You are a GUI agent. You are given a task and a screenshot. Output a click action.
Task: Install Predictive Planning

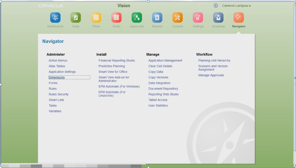[112, 66]
